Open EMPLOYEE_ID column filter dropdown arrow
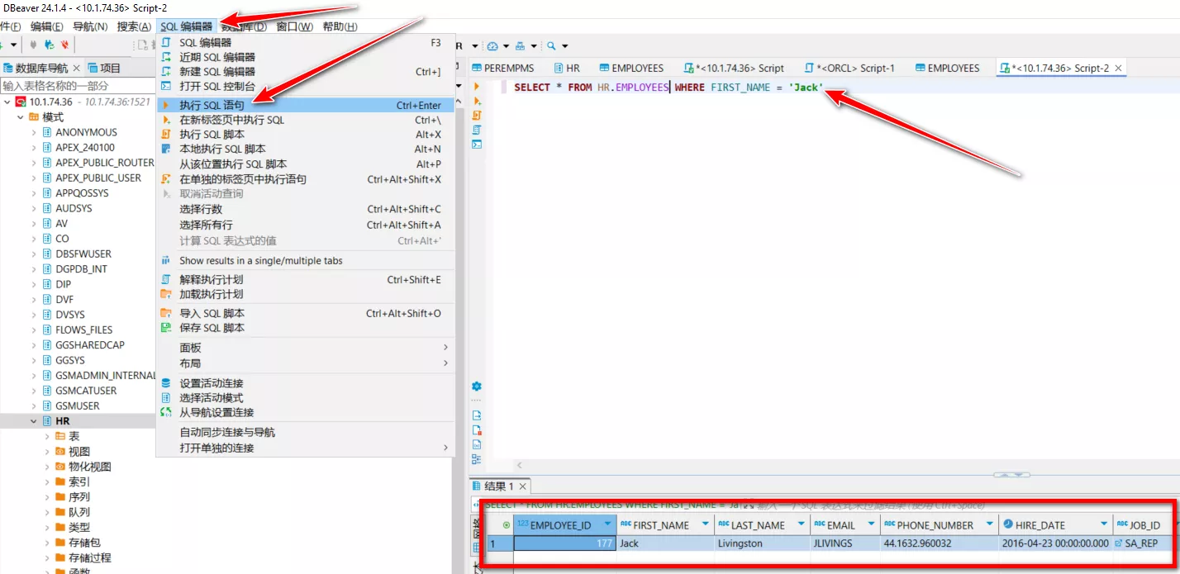 coord(607,524)
